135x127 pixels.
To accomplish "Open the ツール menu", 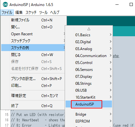I will (43, 13).
